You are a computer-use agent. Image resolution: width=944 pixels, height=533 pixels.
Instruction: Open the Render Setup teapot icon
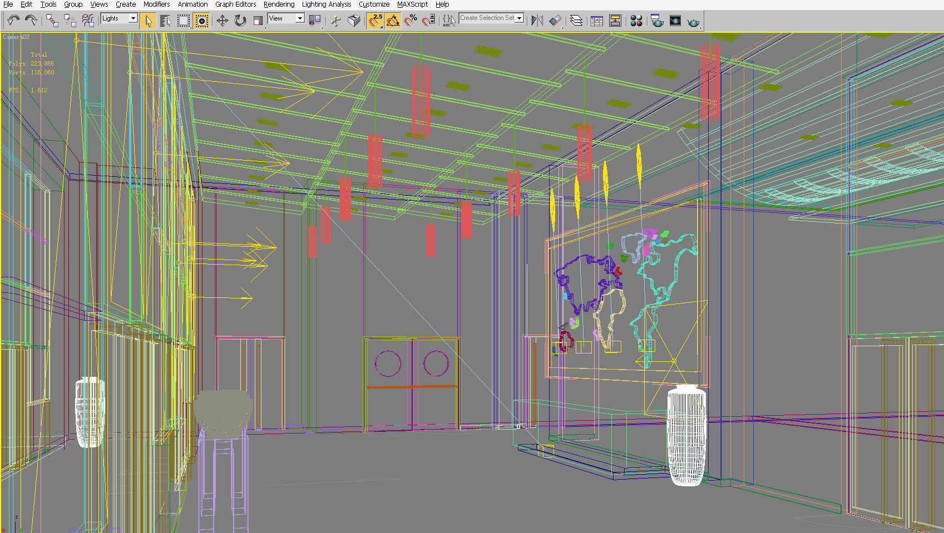[657, 21]
